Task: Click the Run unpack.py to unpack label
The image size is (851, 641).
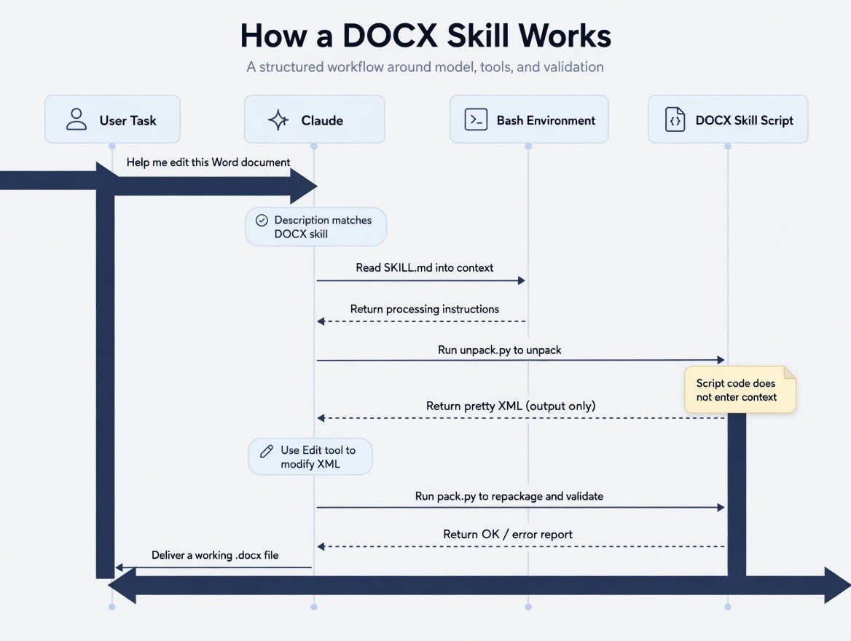Action: (x=499, y=350)
